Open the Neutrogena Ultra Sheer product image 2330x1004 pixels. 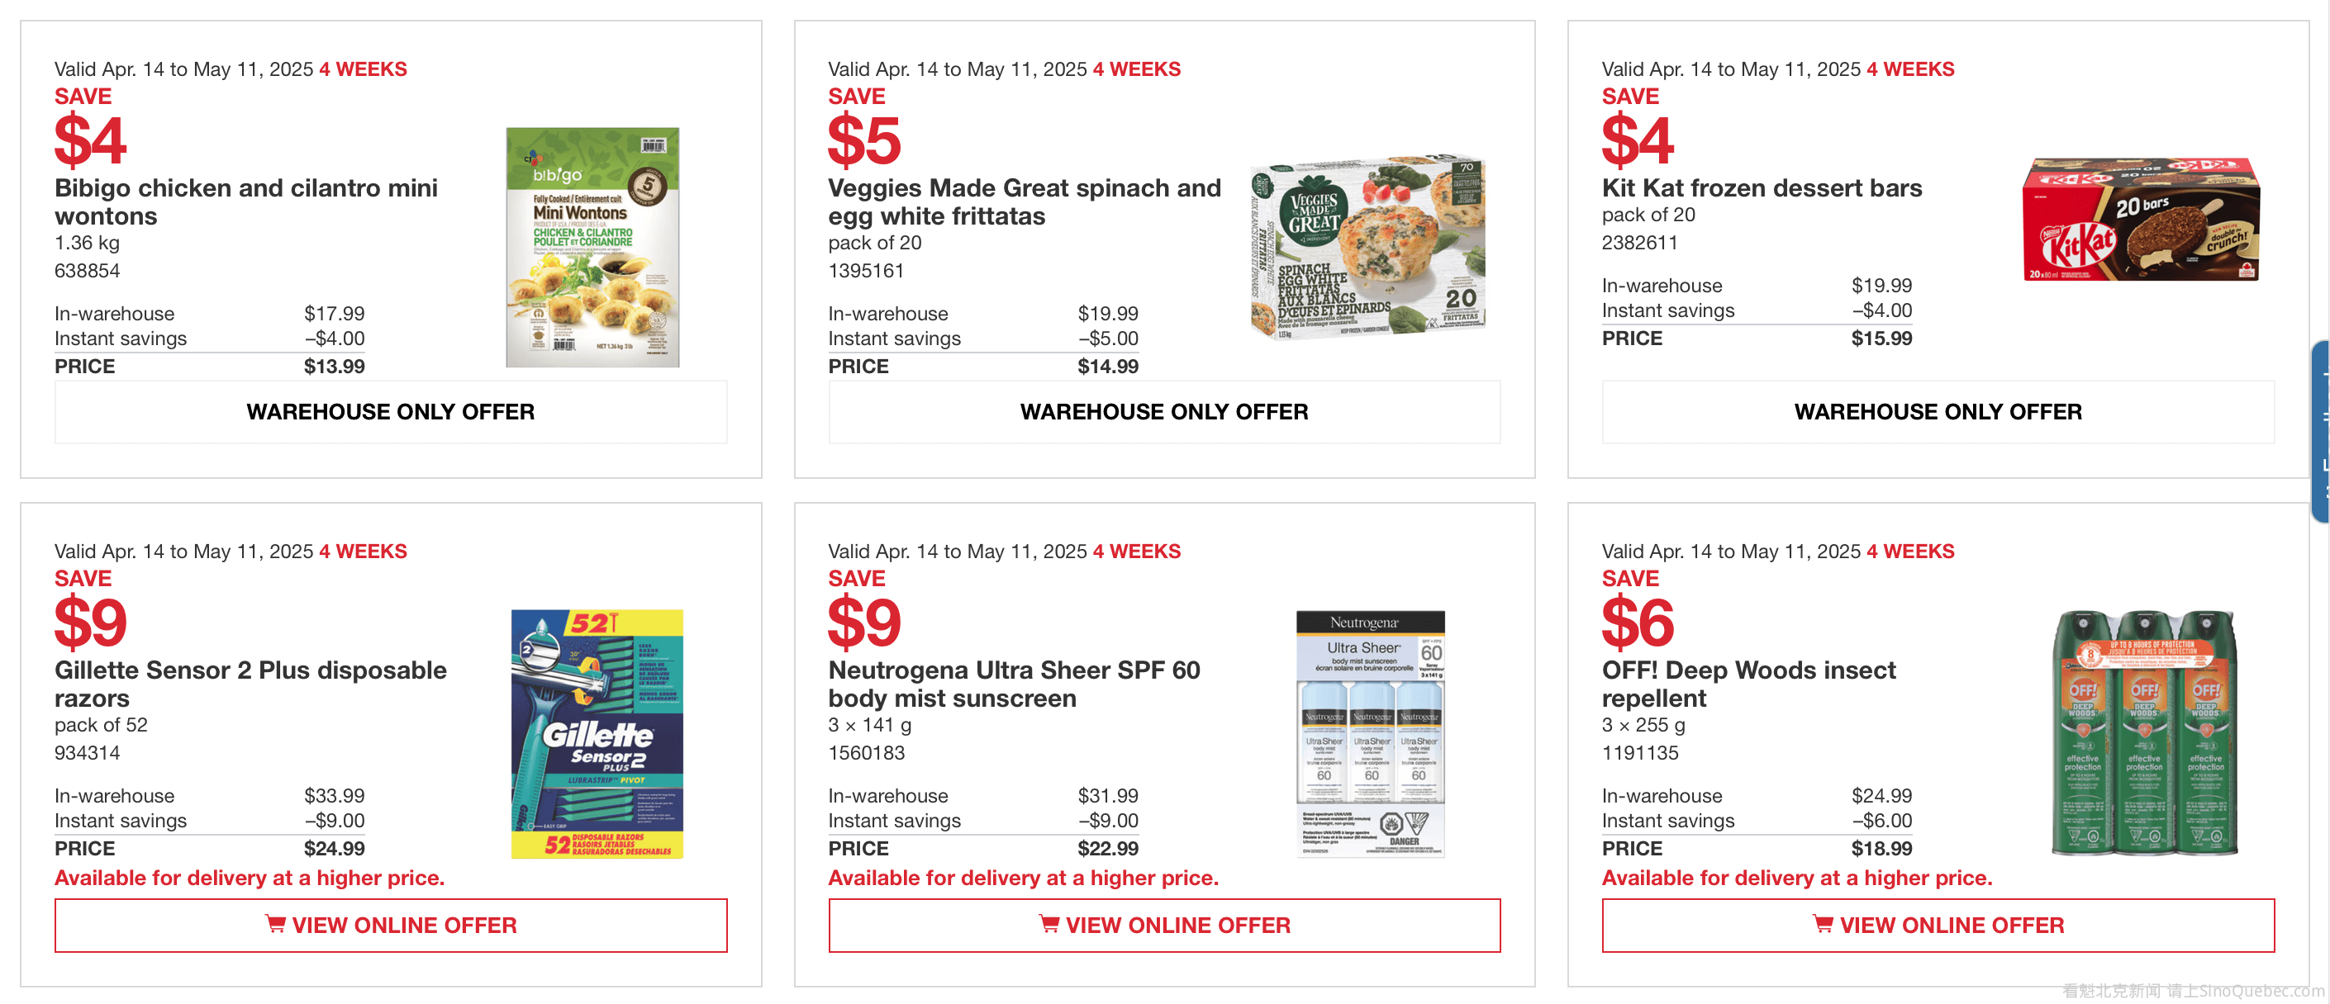[1369, 733]
